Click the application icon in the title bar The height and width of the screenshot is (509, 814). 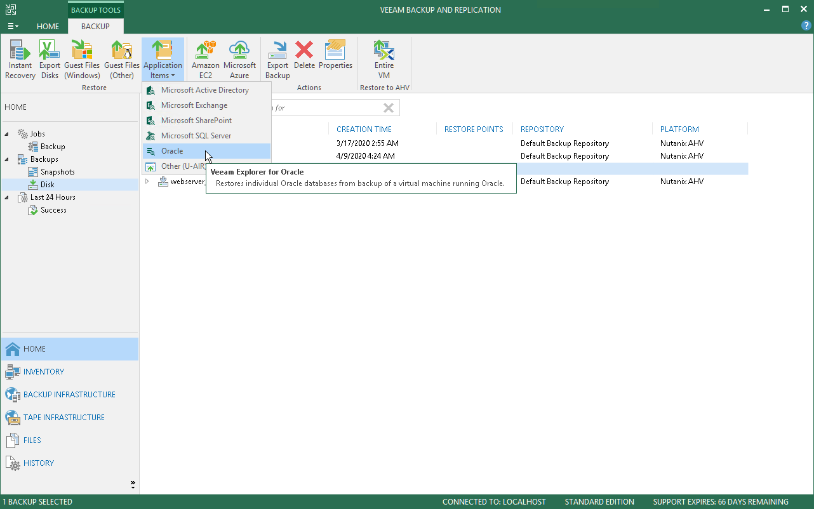pos(11,10)
